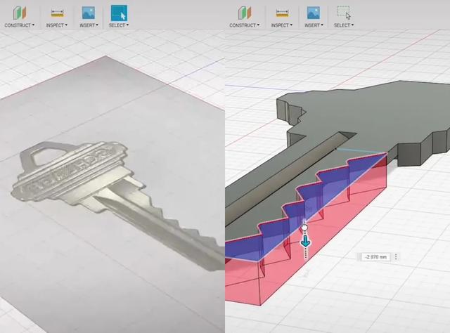This screenshot has width=450, height=333.
Task: Click the Insert image icon in left window
Action: (89, 13)
